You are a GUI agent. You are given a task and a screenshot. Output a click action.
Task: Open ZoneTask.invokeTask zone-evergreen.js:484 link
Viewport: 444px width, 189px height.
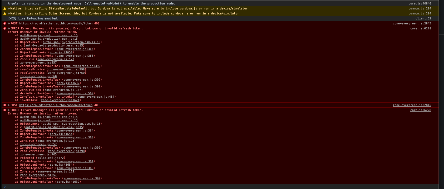[x=96, y=97]
